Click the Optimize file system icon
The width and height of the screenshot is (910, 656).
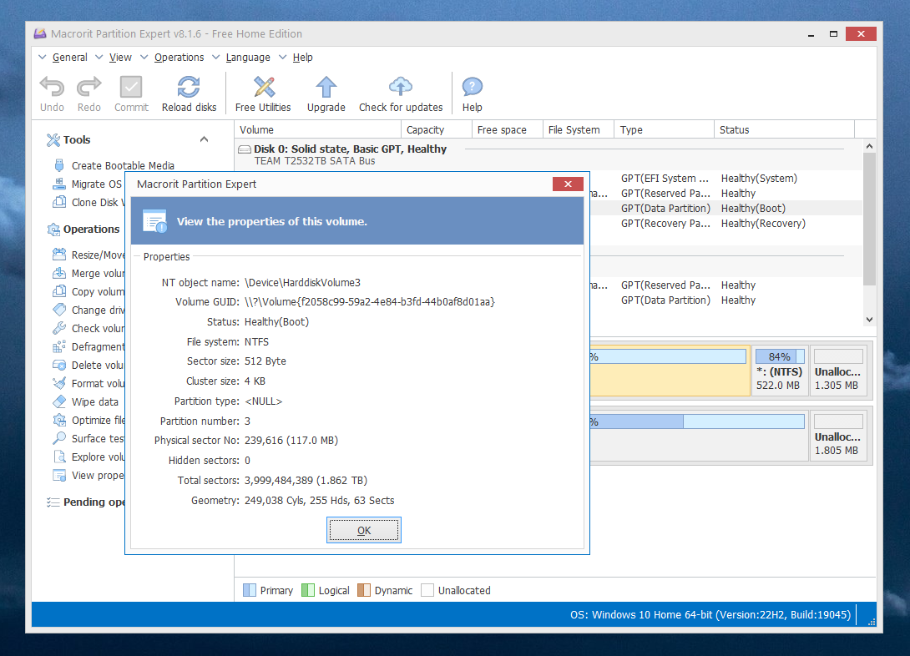point(58,420)
